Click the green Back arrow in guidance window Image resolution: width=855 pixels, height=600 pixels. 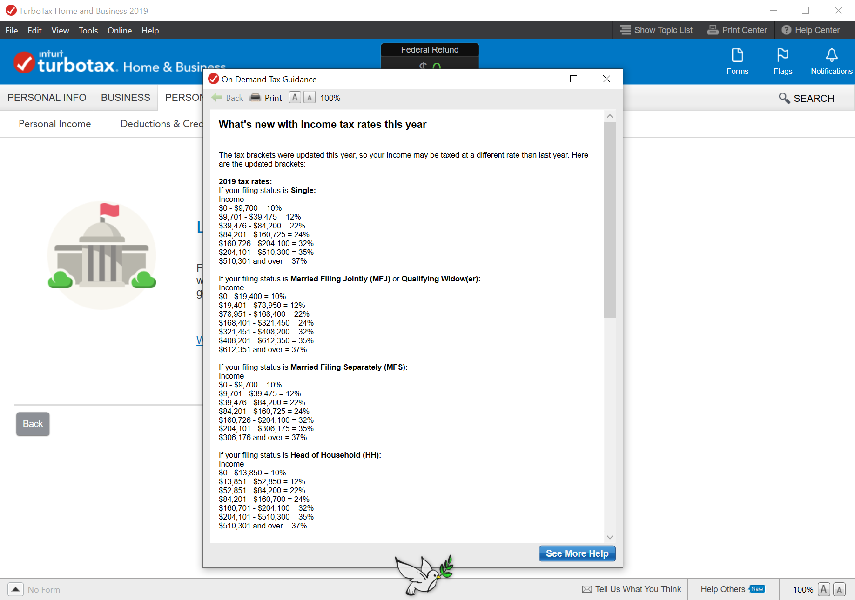click(217, 98)
